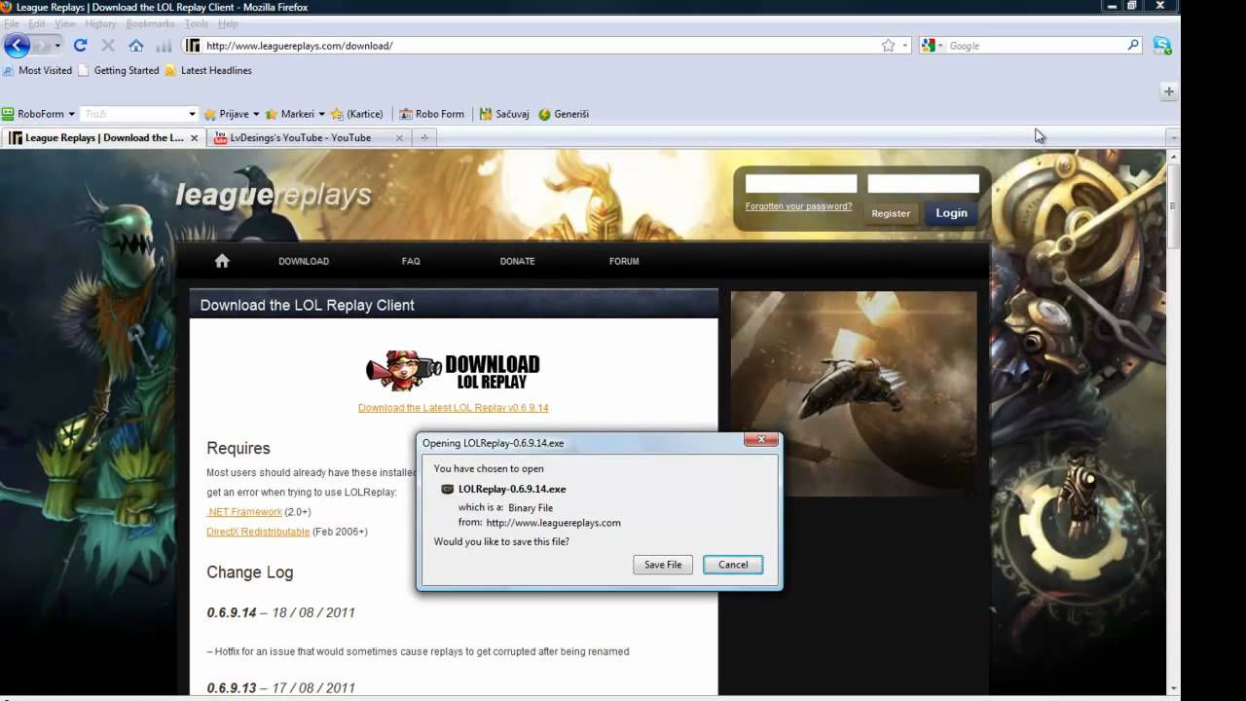
Task: Click the spaceship thumbnail image
Action: point(854,393)
